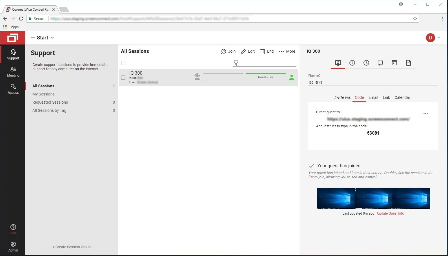Select the Link invite tab
Viewport: 448px width, 256px height.
pyautogui.click(x=386, y=97)
